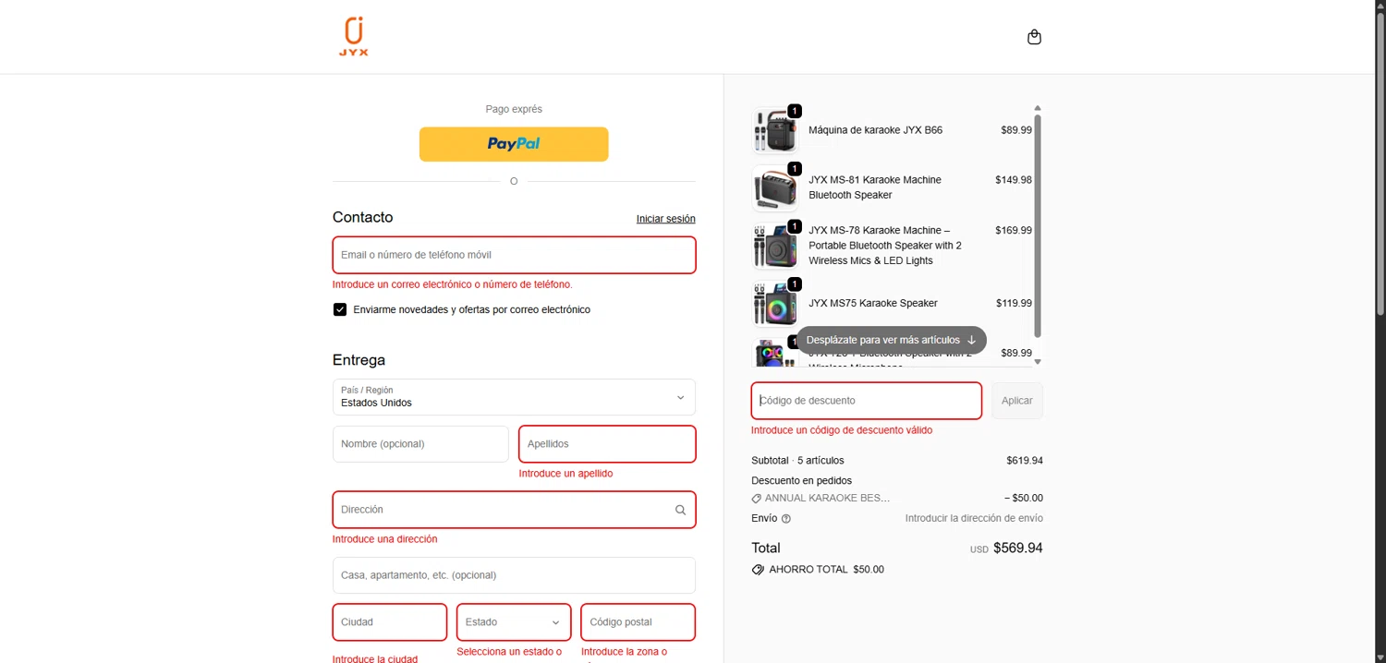Click the Código postal field
Screen dimensions: 1386x663
[x=638, y=622]
